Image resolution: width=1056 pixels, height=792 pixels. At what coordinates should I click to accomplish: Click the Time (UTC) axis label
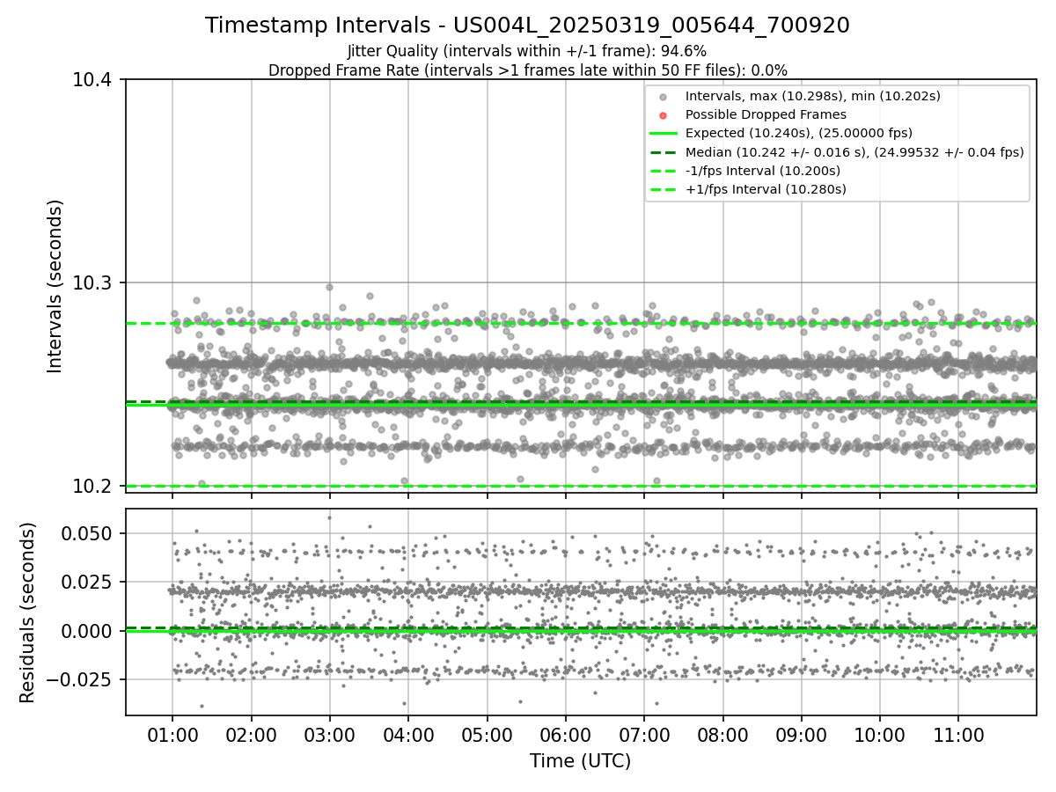pyautogui.click(x=580, y=760)
